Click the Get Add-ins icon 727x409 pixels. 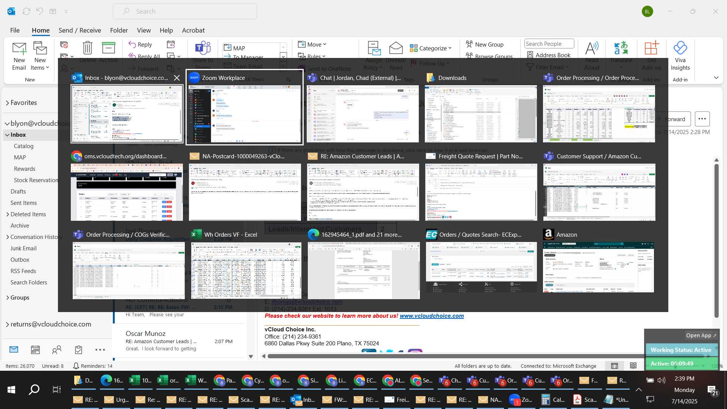(x=652, y=48)
